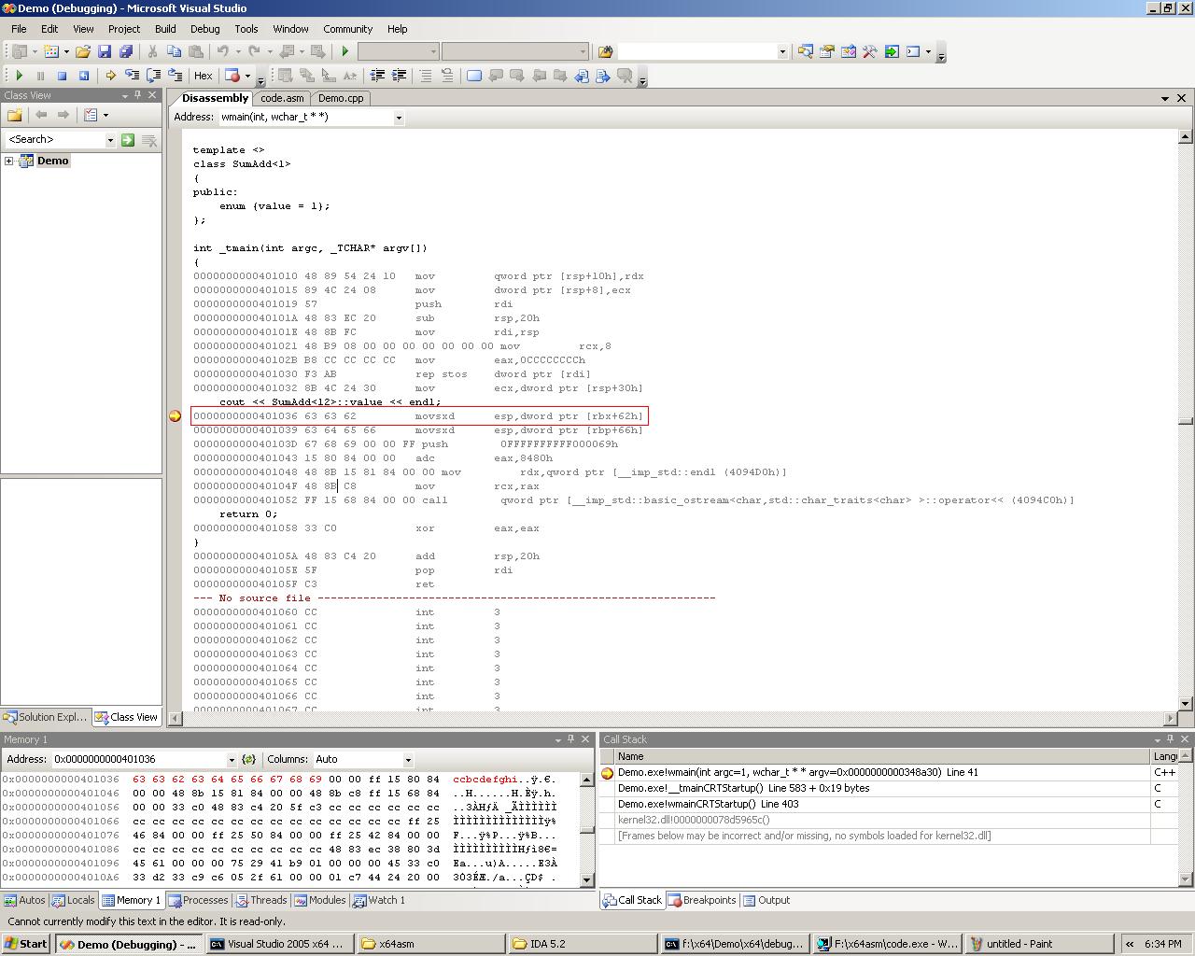Open the Find combo box dropdown
Image resolution: width=1195 pixels, height=956 pixels.
[782, 51]
